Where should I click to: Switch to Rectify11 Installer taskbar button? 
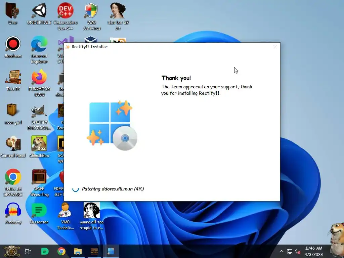(x=111, y=251)
